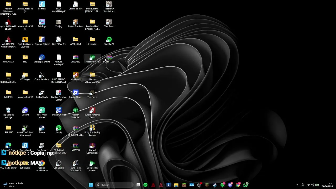Switch to Discord in the taskbar

pyautogui.click(x=230, y=185)
